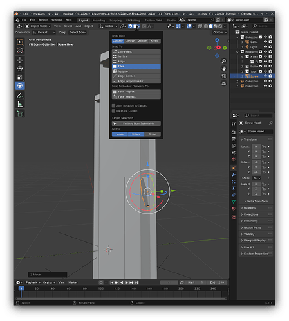The height and width of the screenshot is (321, 289).
Task: Open the Object properties tab icon
Action: (234, 168)
